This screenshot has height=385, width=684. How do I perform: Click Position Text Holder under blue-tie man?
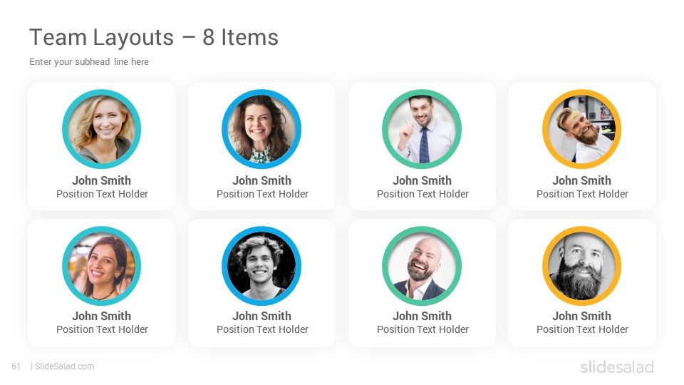[x=423, y=194]
